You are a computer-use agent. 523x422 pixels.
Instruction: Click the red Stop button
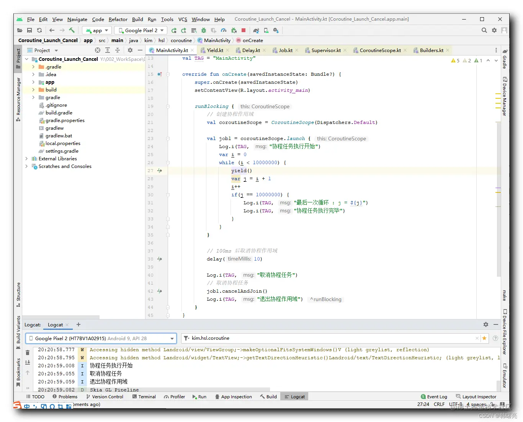[x=244, y=30]
